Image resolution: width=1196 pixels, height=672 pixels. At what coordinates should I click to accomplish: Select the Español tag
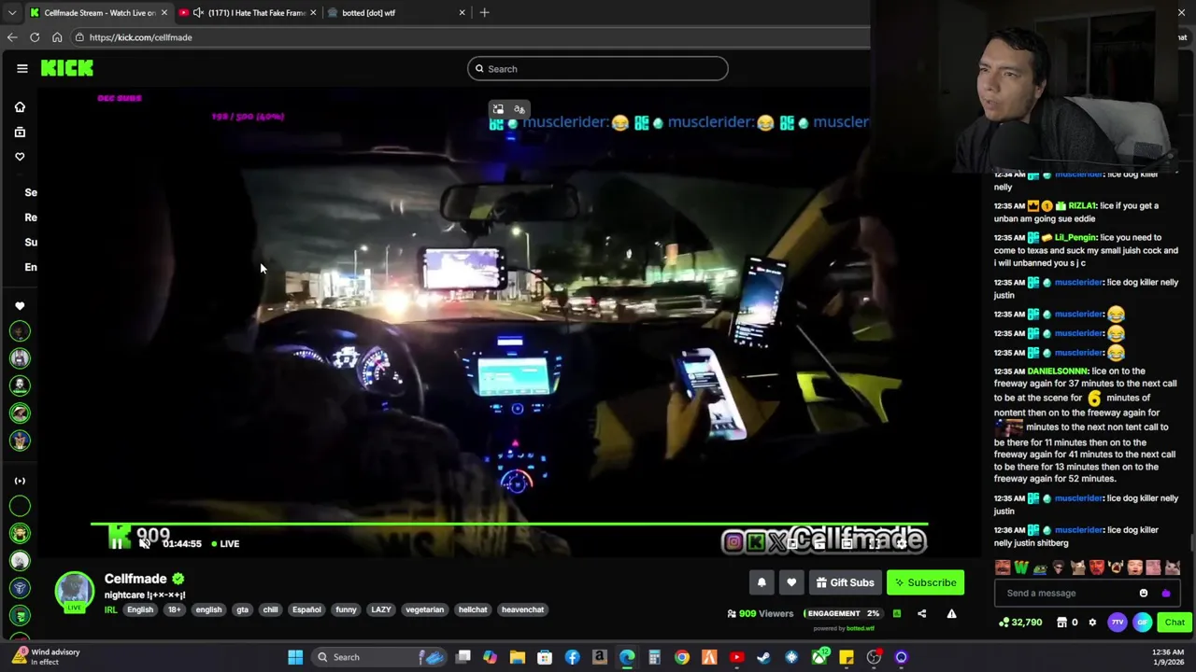point(306,609)
